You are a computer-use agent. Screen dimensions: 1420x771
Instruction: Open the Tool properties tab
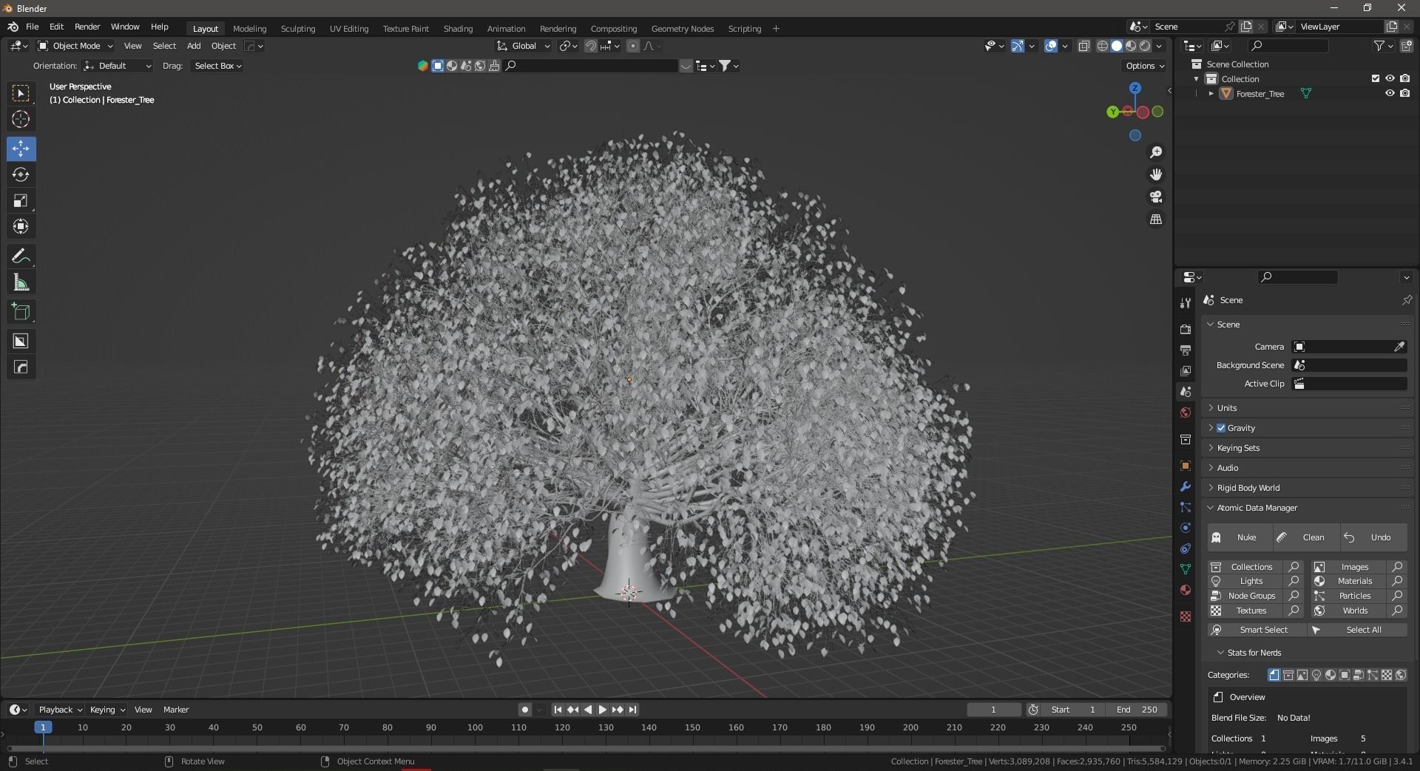(x=1186, y=303)
